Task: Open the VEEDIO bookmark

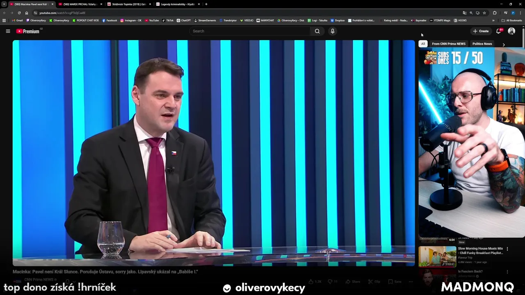Action: point(247,20)
